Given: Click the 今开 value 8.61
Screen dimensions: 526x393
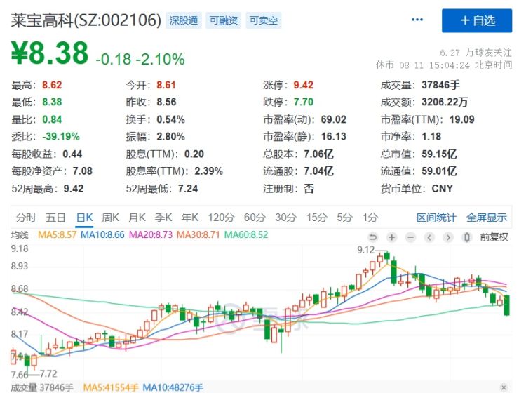Looking at the screenshot, I should point(166,85).
